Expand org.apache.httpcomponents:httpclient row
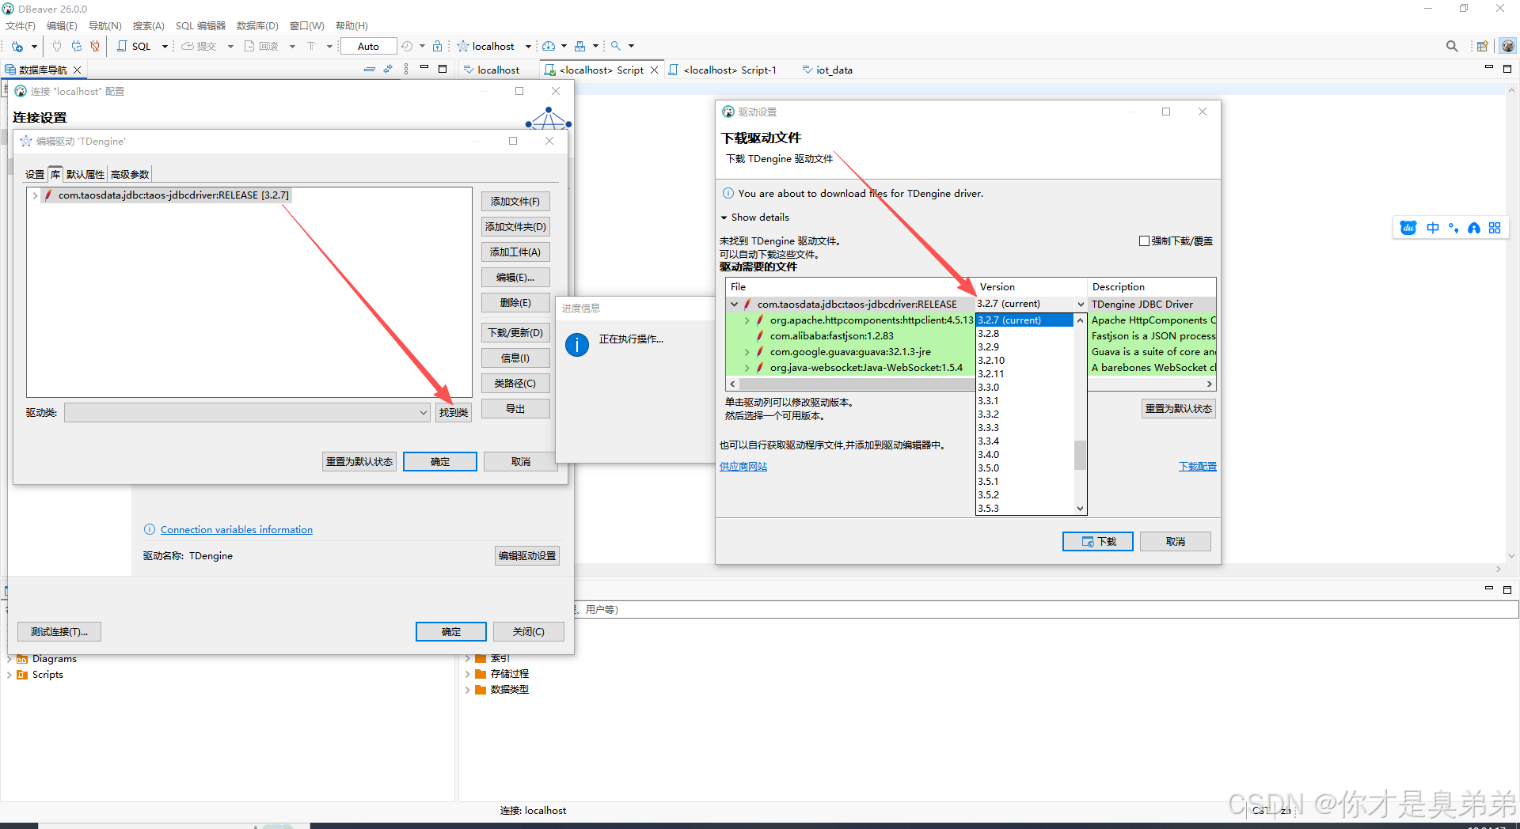Image resolution: width=1520 pixels, height=829 pixels. [747, 320]
